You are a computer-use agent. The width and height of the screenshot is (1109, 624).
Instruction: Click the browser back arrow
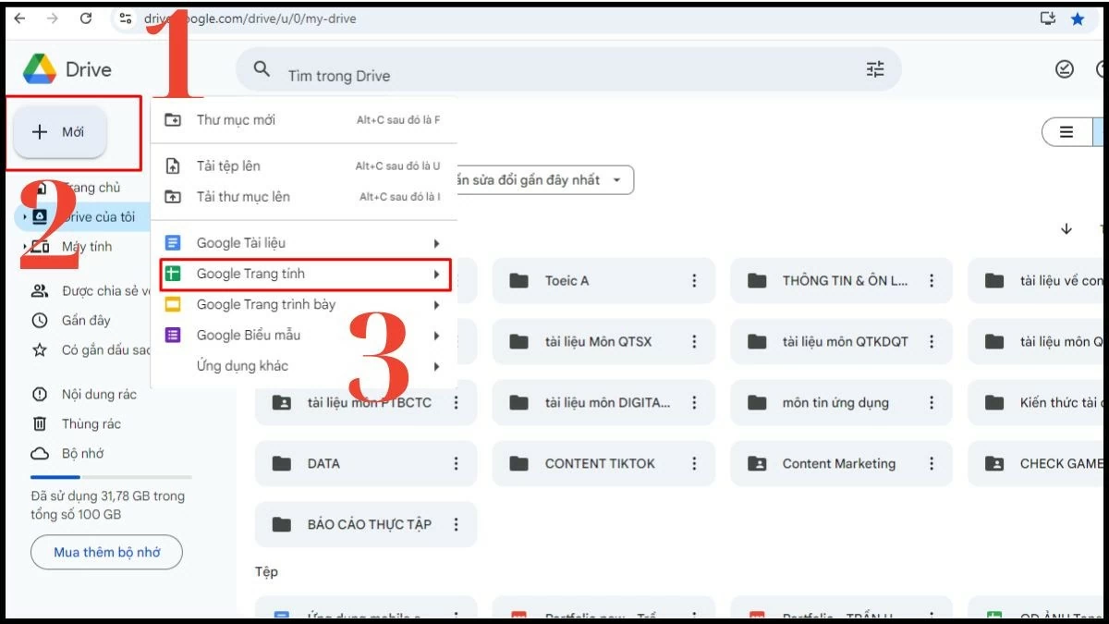pyautogui.click(x=18, y=18)
